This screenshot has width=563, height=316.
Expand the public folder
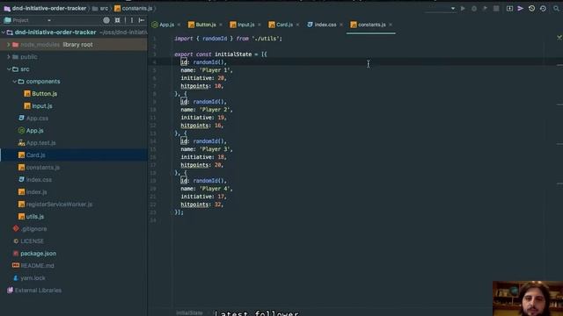pyautogui.click(x=8, y=57)
